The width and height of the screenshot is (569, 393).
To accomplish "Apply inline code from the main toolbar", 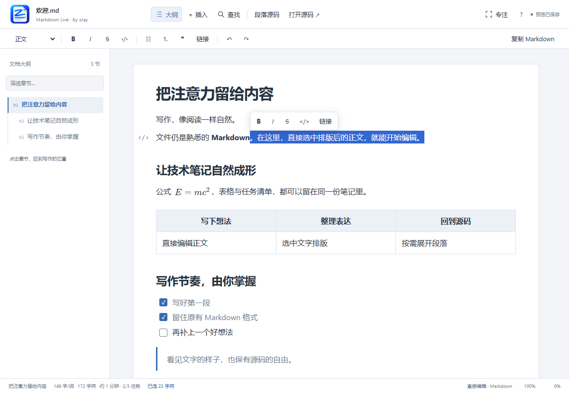I will click(125, 39).
